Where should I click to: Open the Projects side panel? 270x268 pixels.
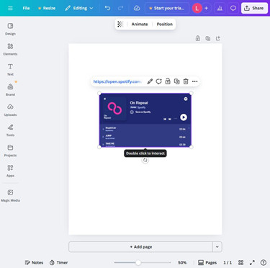(10, 151)
